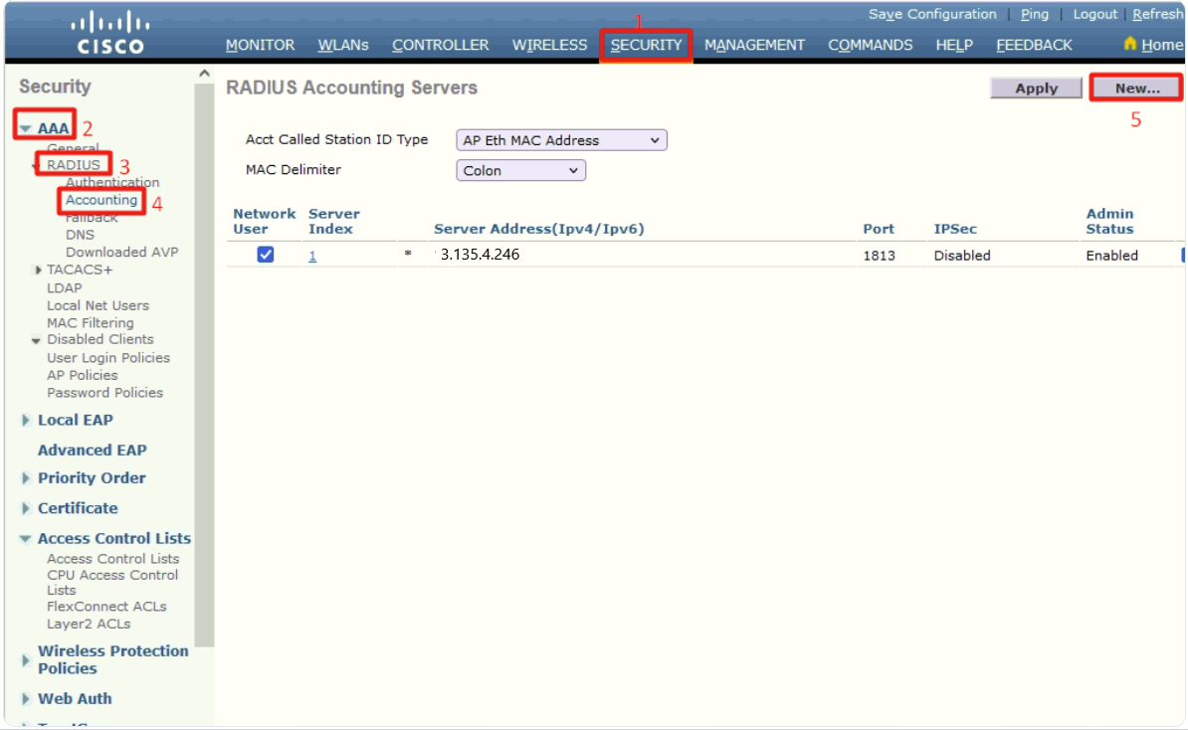The image size is (1188, 730).
Task: Open server index 1 link
Action: point(312,256)
